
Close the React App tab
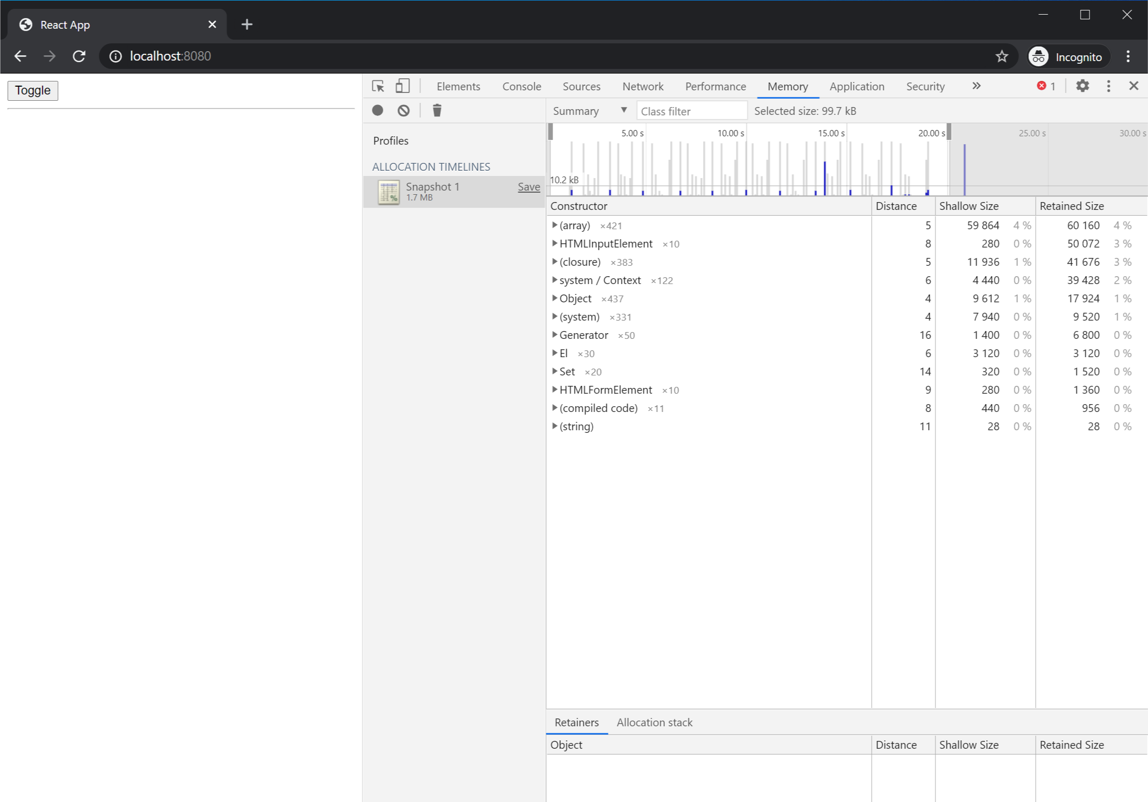point(212,25)
